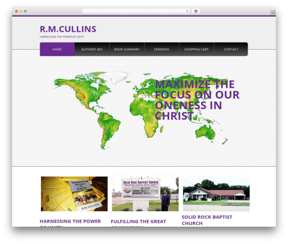Open the Book Summary menu item
The width and height of the screenshot is (288, 244).
(x=127, y=49)
